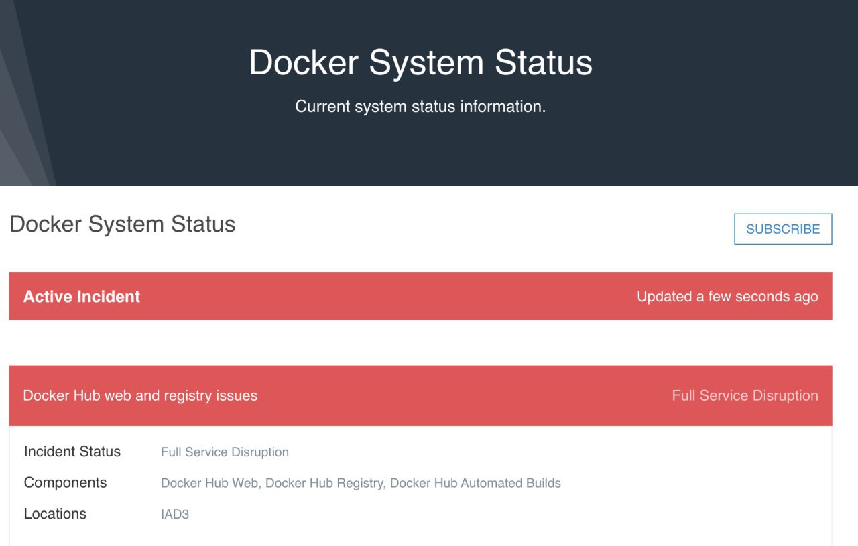Click the Docker Hub components list text
The height and width of the screenshot is (546, 858).
(361, 483)
